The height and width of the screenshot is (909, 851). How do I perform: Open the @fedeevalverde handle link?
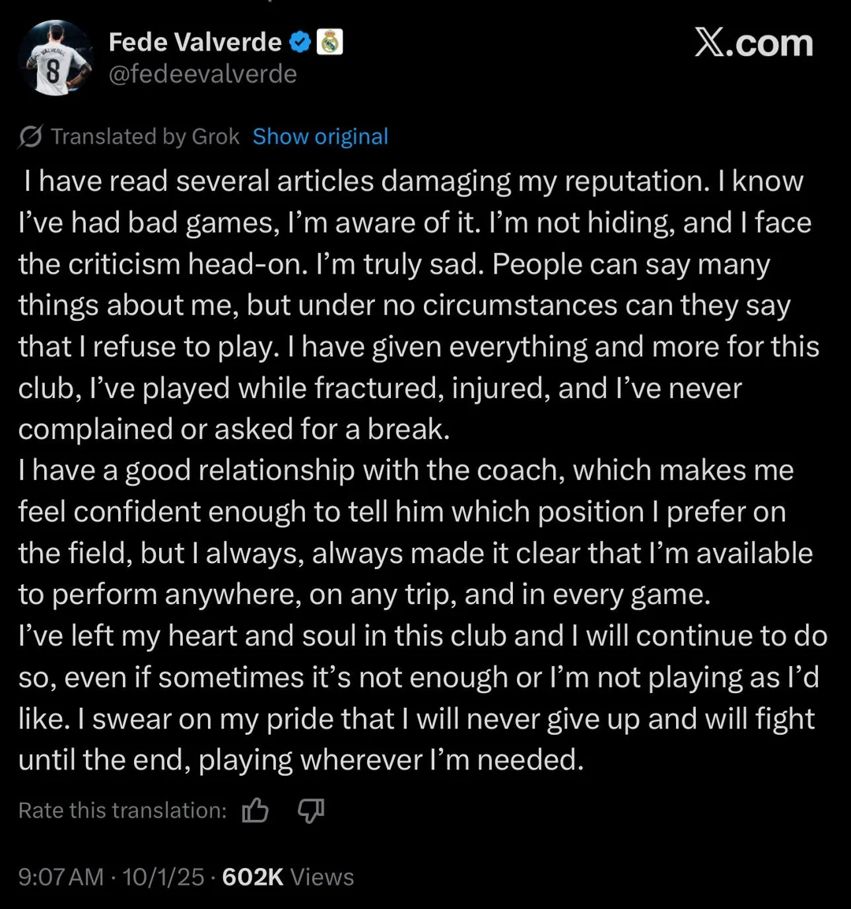click(x=203, y=74)
